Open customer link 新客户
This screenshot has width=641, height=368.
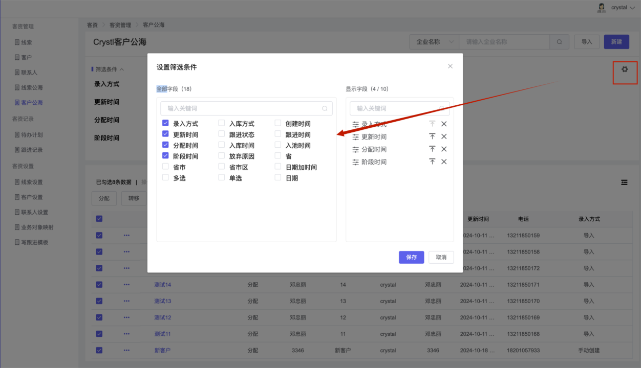tap(162, 350)
